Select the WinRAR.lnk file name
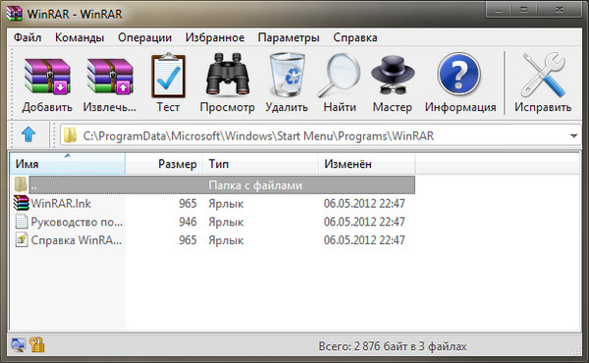This screenshot has width=589, height=363. point(61,203)
